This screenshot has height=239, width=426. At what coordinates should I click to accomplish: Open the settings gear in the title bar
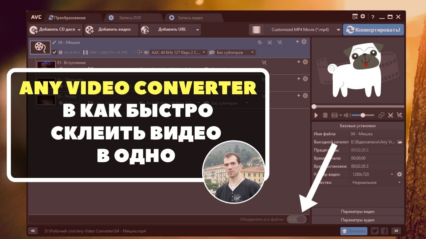(363, 17)
